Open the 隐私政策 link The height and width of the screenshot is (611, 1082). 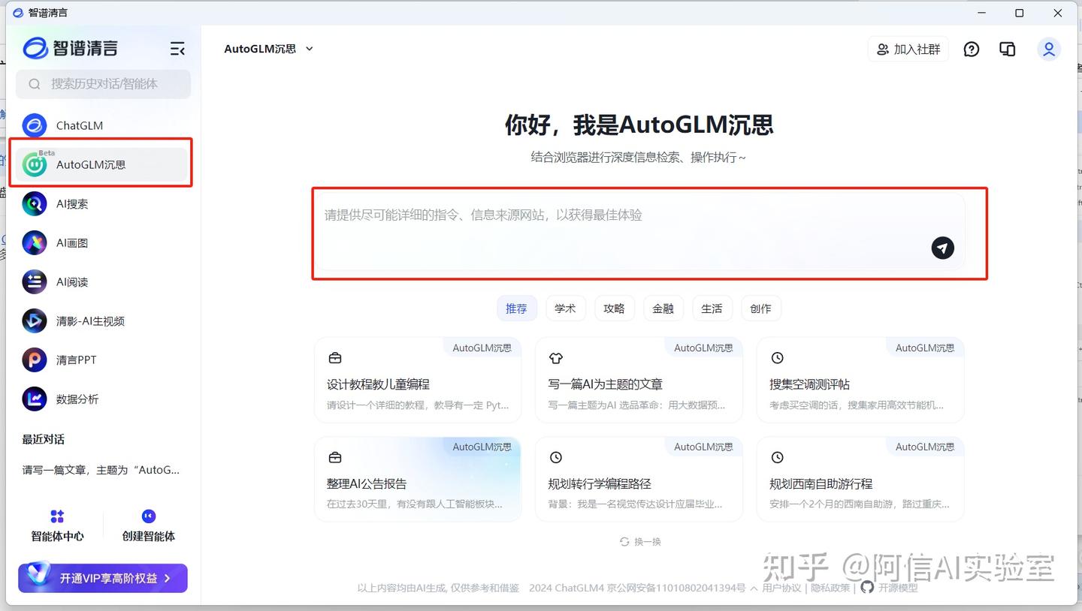tap(830, 588)
